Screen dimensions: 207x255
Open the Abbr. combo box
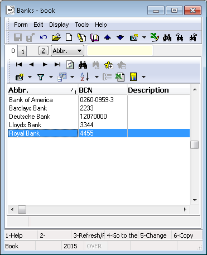pyautogui.click(x=68, y=51)
